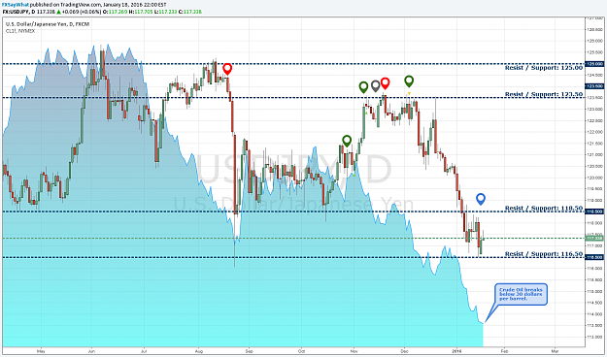
Task: Click the 125.000 price tag on the axis
Action: pos(594,64)
